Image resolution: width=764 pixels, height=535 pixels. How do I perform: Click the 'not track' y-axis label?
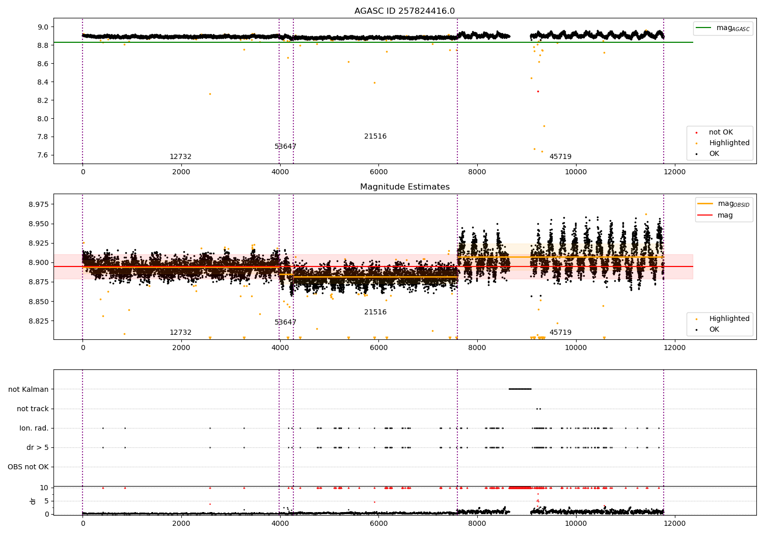pyautogui.click(x=33, y=409)
